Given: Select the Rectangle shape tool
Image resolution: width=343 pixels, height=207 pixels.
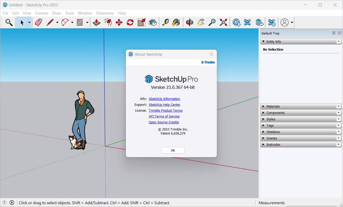Looking at the screenshot, I should pos(80,23).
